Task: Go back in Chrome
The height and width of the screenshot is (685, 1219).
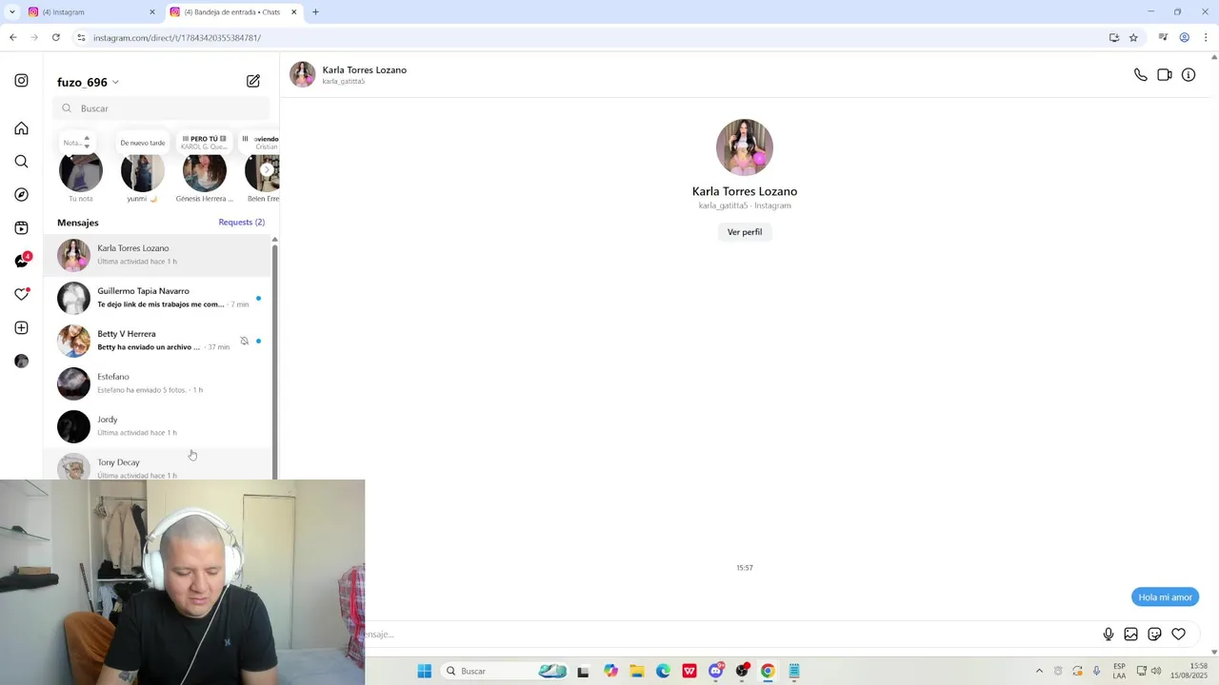Action: point(12,38)
